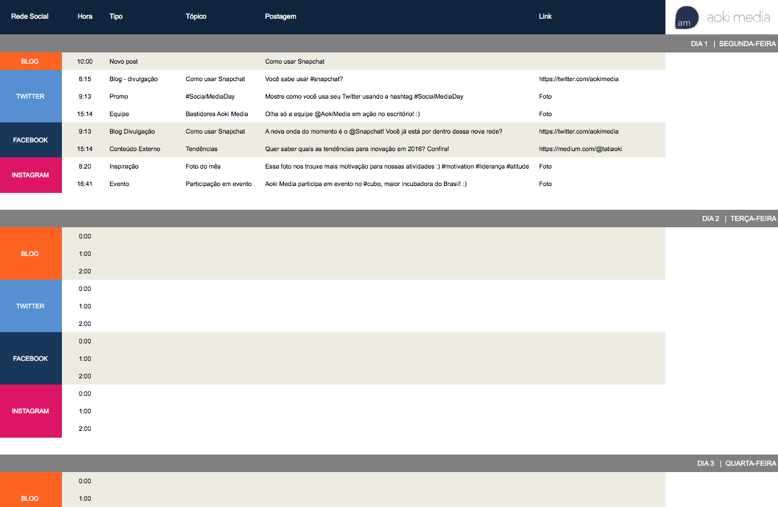Select the navy FACEBOOK label under Dia 2
This screenshot has width=778, height=507.
point(30,358)
